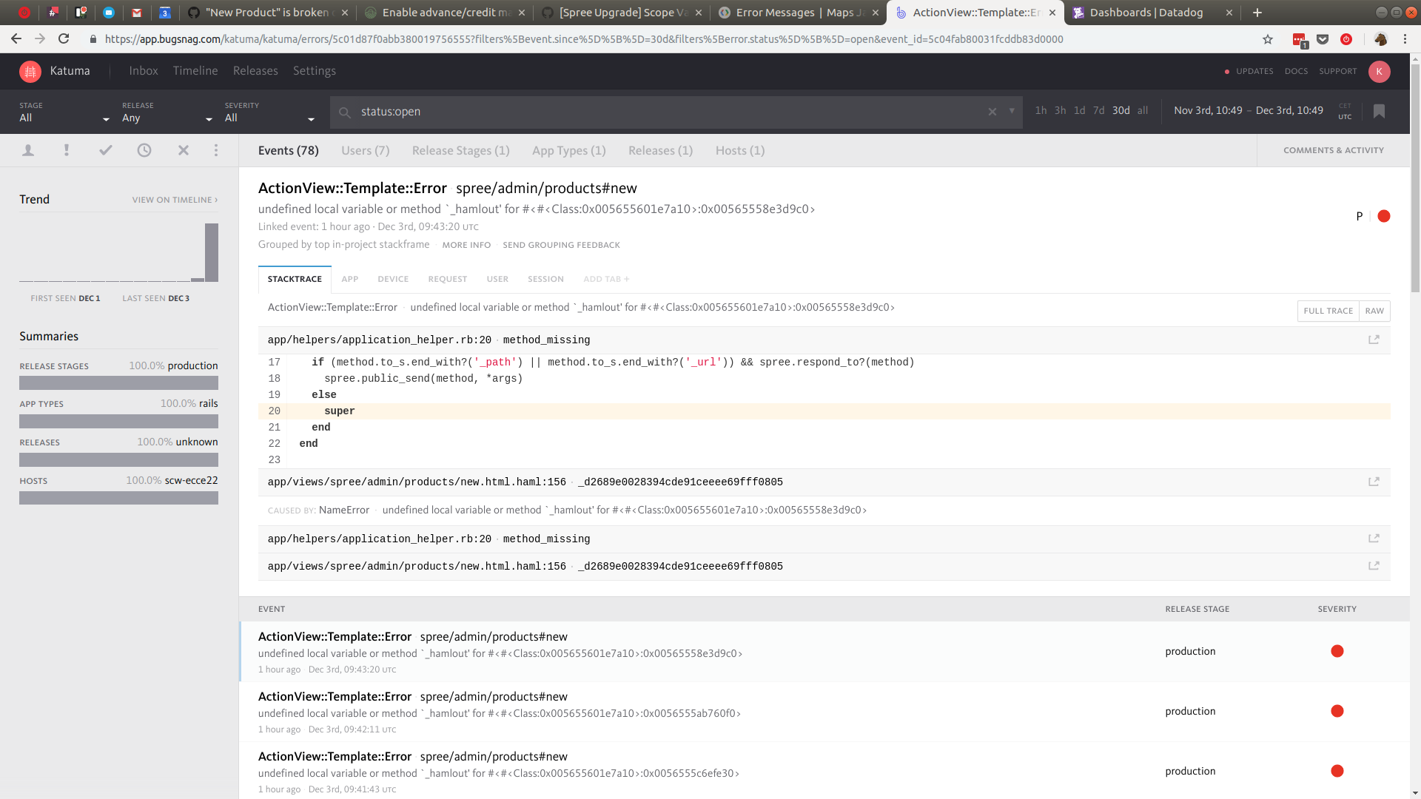The height and width of the screenshot is (799, 1421).
Task: Open more error actions with the dots icon
Action: pyautogui.click(x=216, y=150)
